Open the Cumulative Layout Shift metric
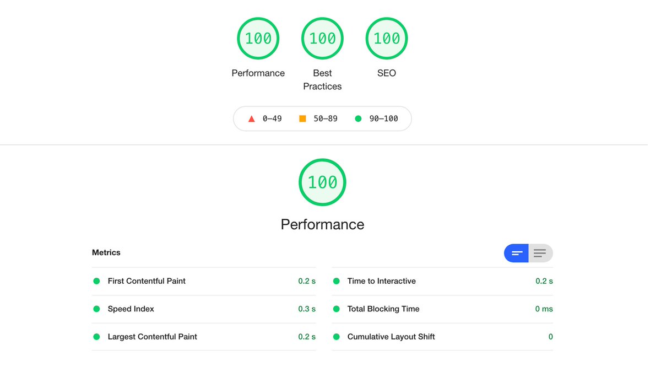This screenshot has width=661, height=372. (442, 337)
